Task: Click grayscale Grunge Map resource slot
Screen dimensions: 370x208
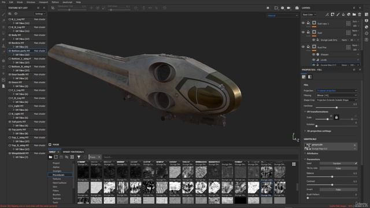Action: tap(331, 147)
